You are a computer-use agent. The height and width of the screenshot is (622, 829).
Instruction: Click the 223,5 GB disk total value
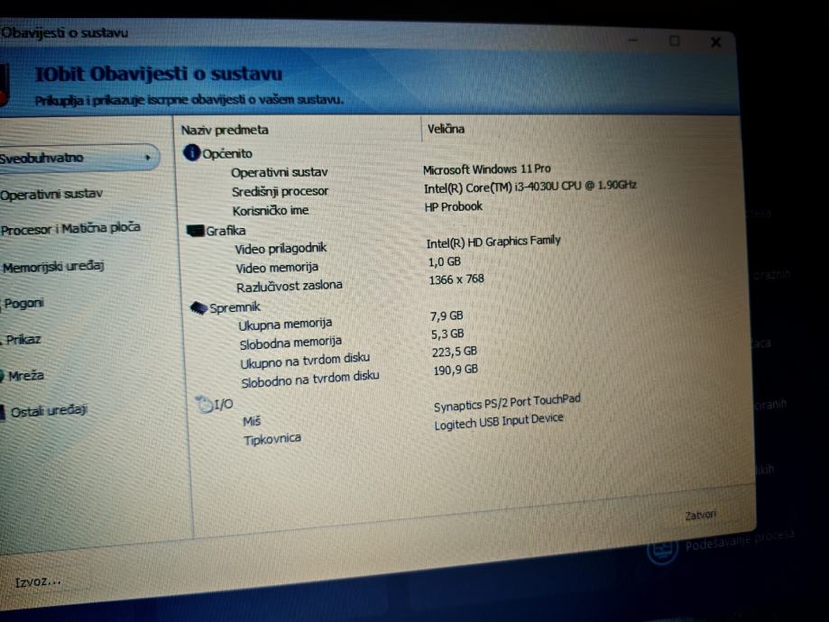click(x=455, y=352)
